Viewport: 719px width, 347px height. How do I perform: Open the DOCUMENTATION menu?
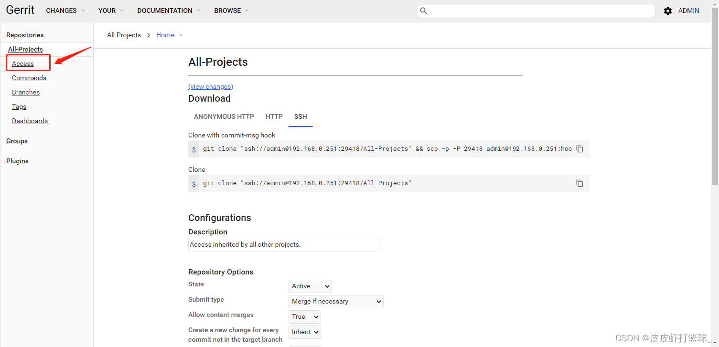point(169,11)
